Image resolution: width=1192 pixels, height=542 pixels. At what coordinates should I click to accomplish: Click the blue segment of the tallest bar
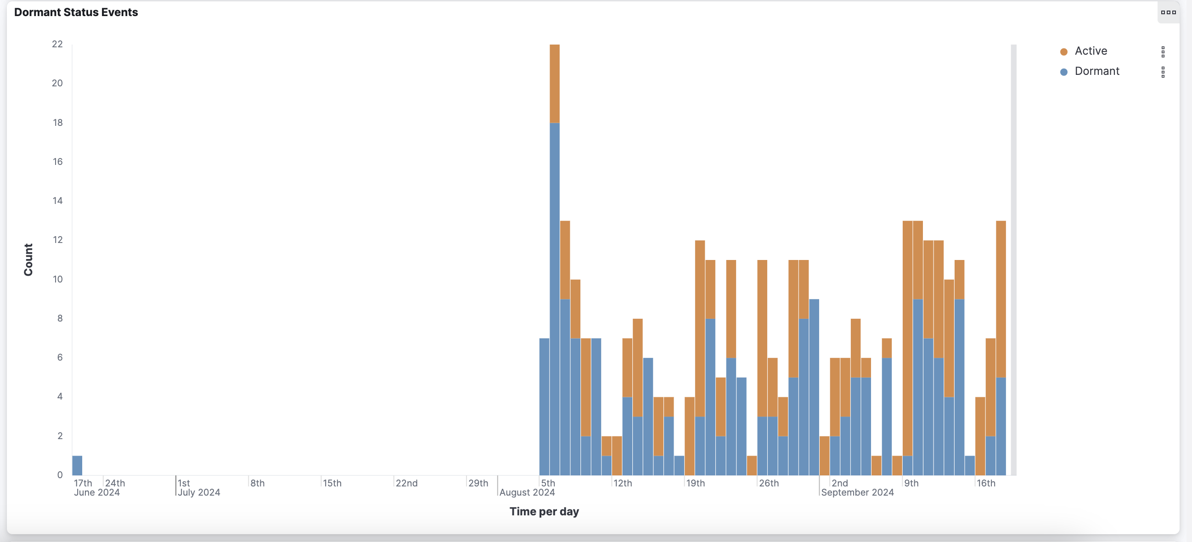pyautogui.click(x=554, y=296)
